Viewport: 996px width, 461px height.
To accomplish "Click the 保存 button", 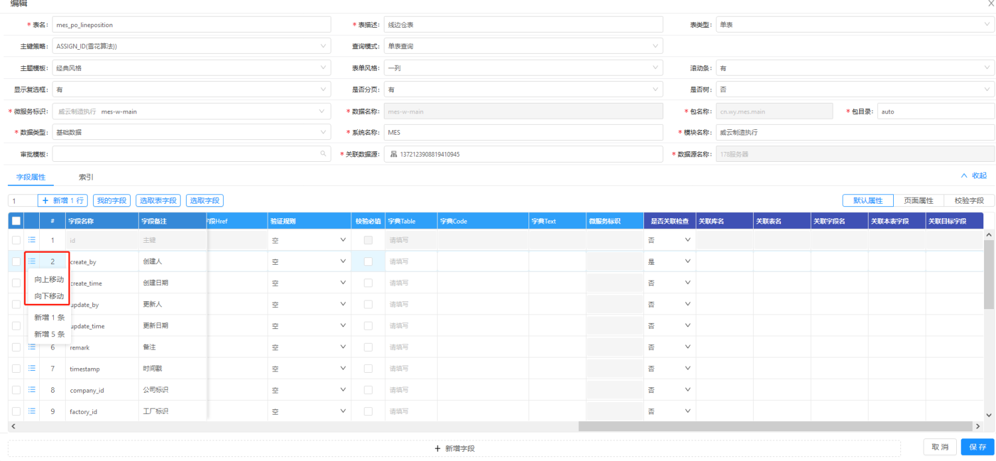I will tap(977, 446).
